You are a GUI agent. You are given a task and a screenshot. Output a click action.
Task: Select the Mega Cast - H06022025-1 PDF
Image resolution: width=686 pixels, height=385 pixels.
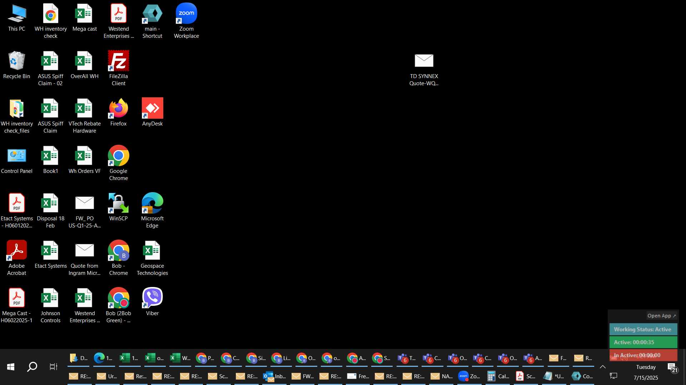(17, 306)
